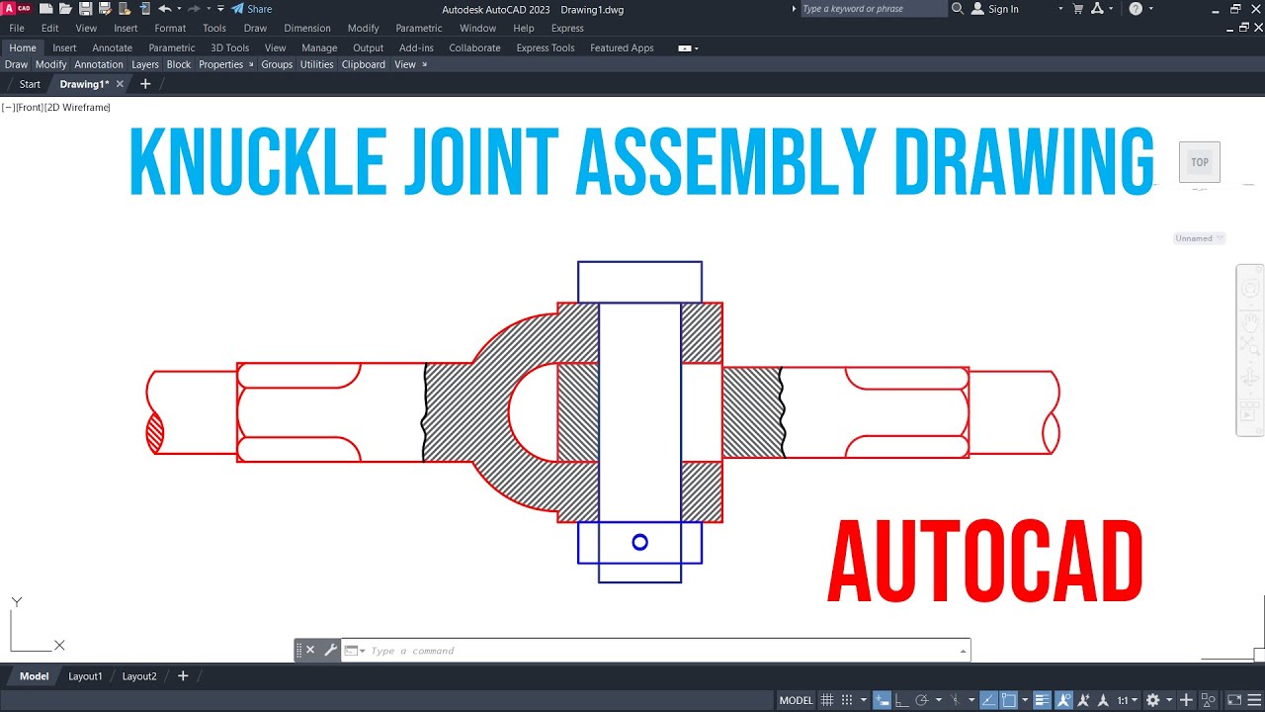Click the Annotation Monitor plus icon
Screen dimensions: 1265x712
pyautogui.click(x=1186, y=700)
